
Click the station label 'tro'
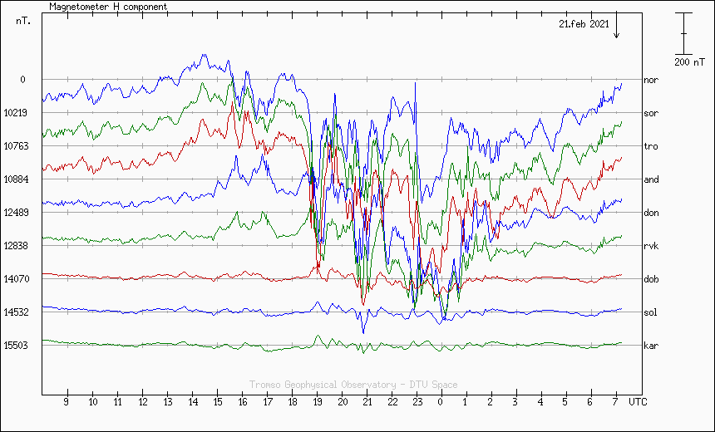pos(651,146)
